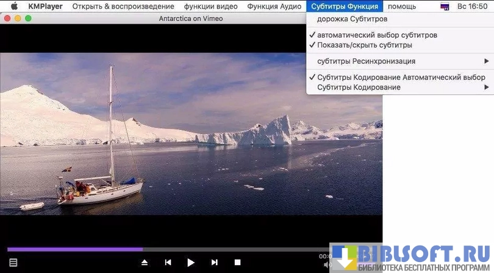Screen dimensions: 494x273
Task: Click the Eject/open file icon
Action: 145,262
